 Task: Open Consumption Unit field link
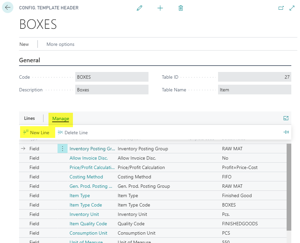tap(88, 233)
